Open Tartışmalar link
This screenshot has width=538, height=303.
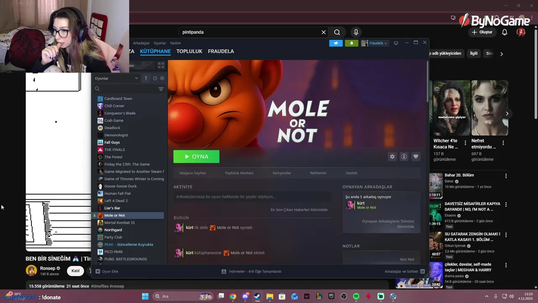coord(282,173)
